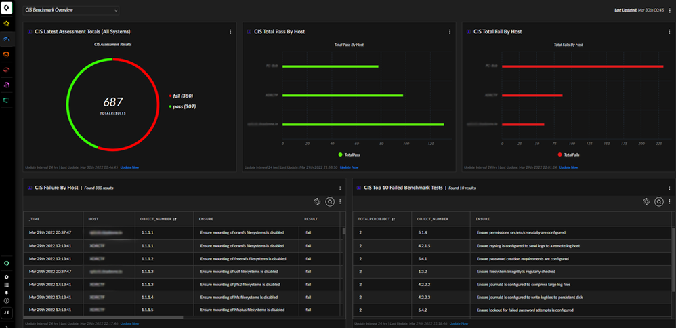Open the apps grid icon in sidebar

[7, 285]
